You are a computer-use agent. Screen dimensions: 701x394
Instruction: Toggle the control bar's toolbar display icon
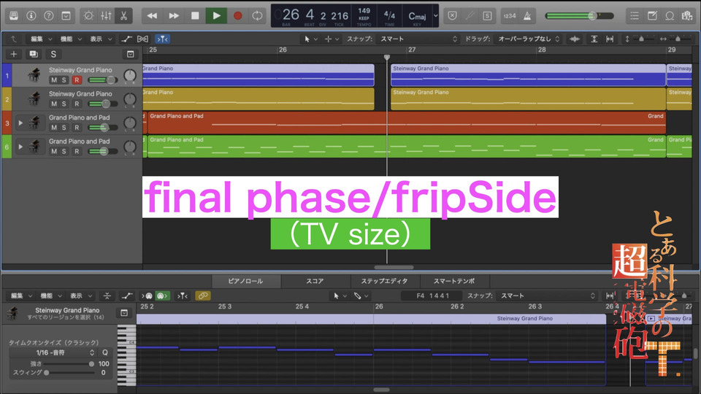66,15
